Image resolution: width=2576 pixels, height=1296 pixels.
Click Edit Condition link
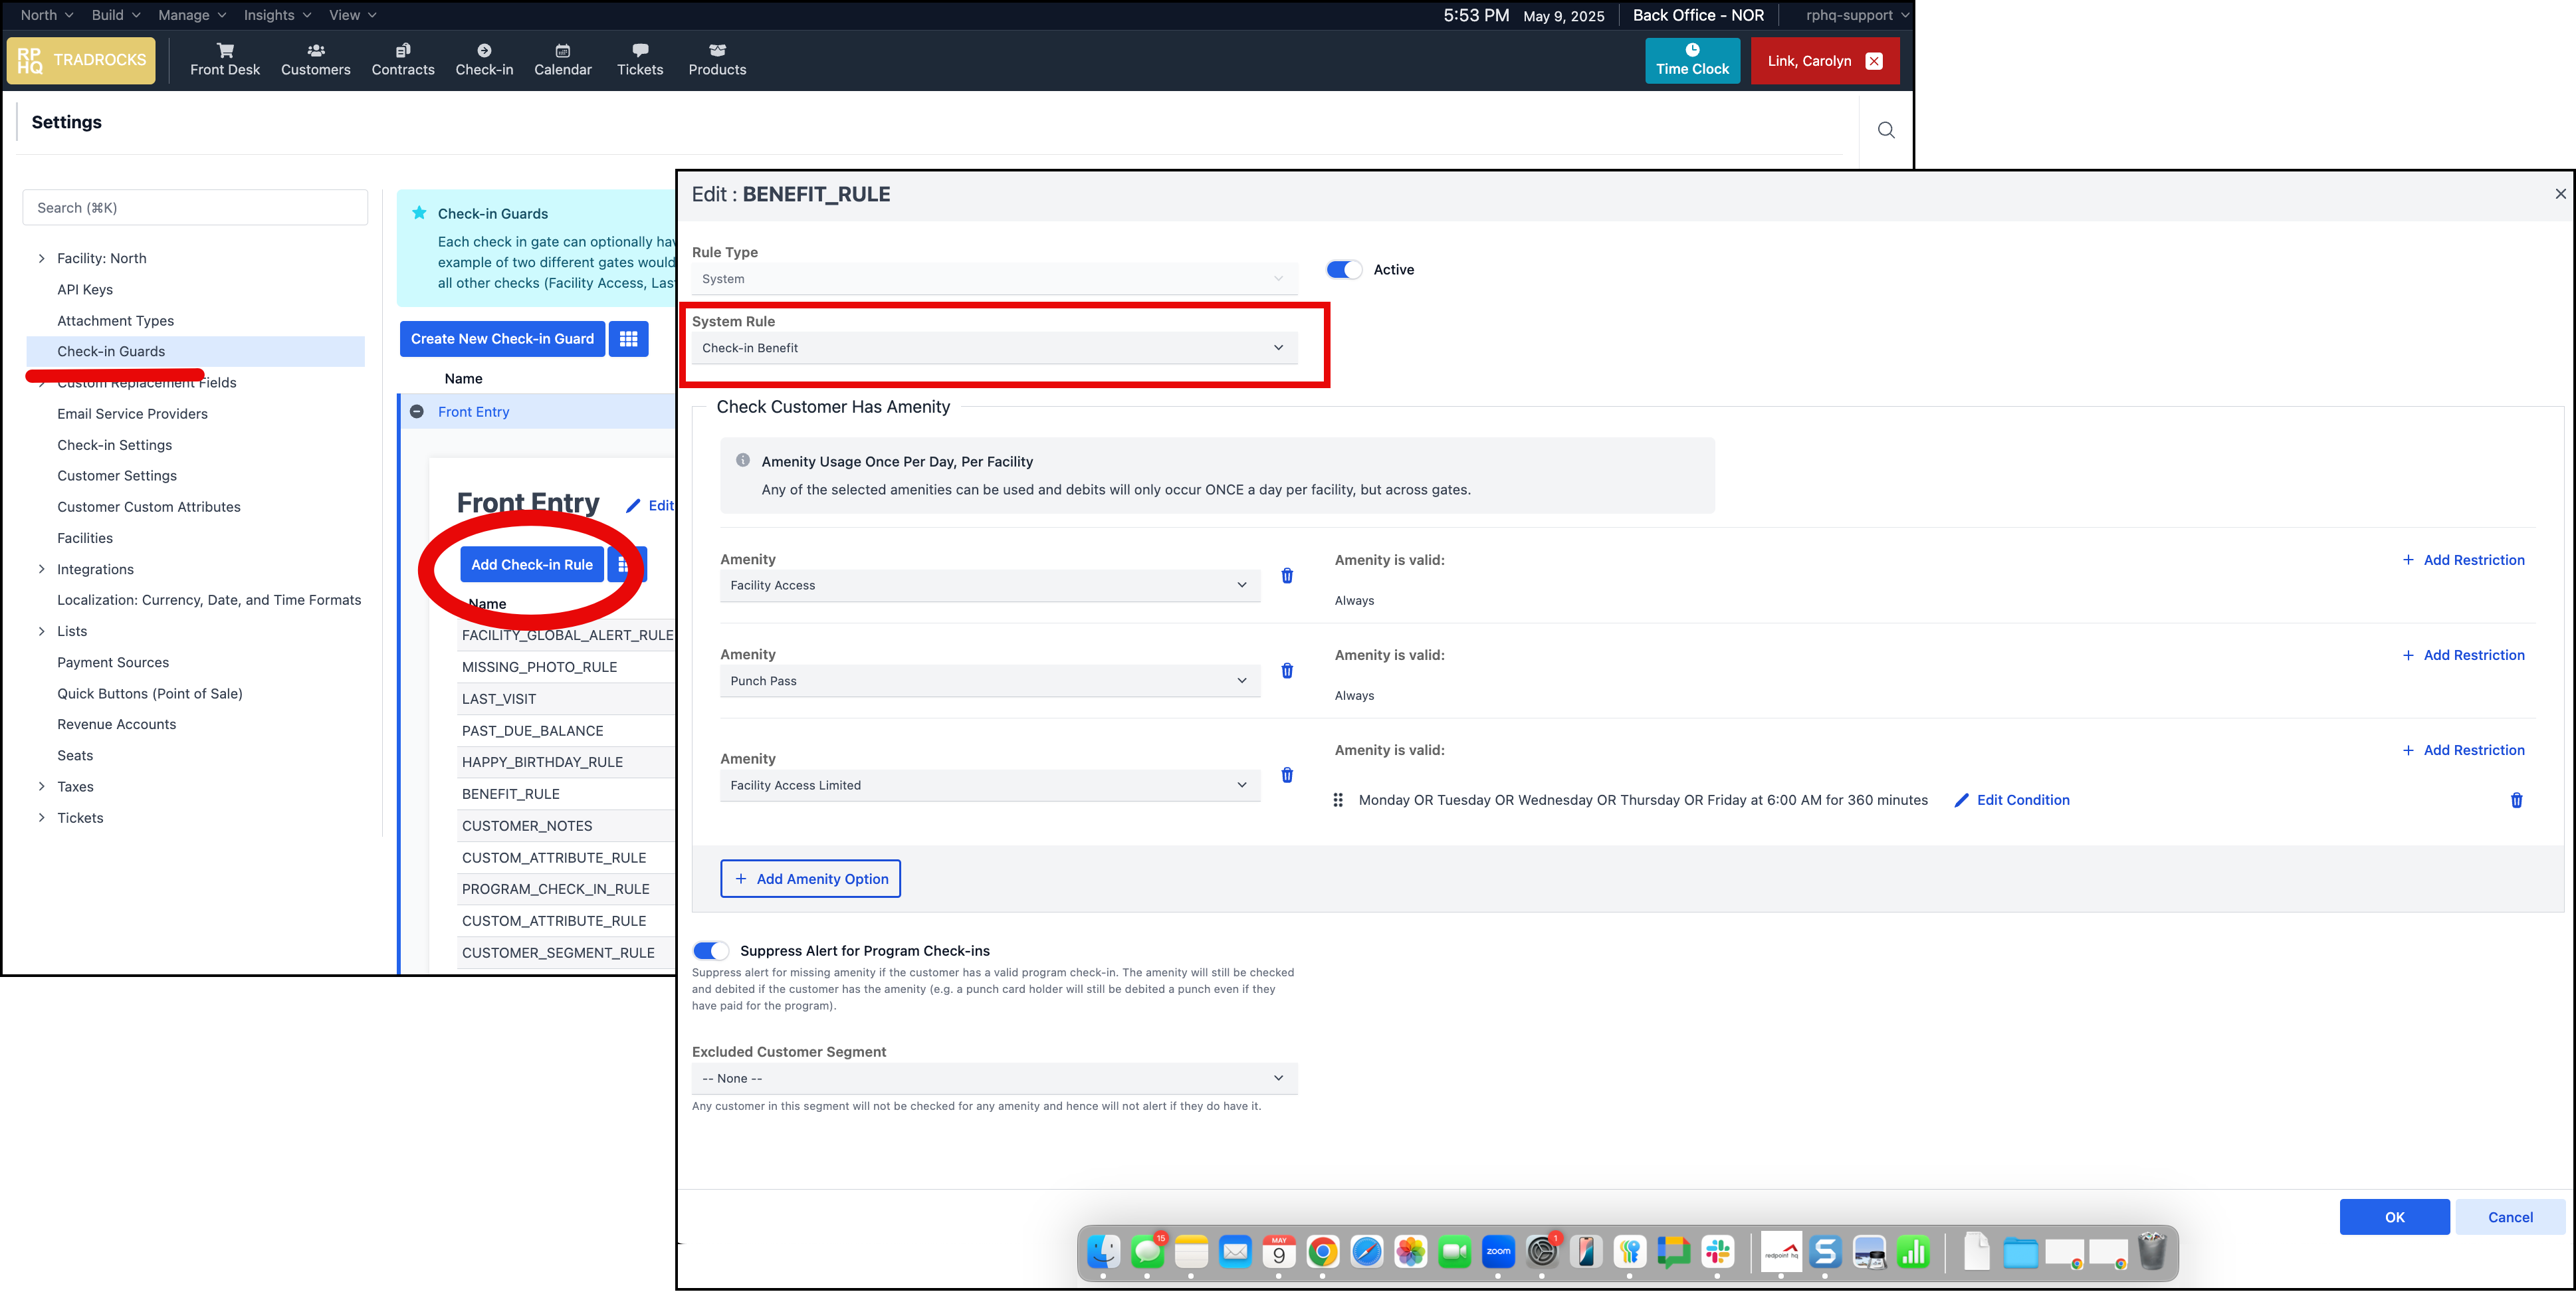coord(2012,800)
